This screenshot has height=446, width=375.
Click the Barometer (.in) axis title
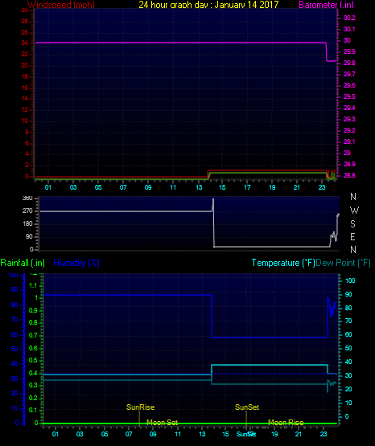[326, 5]
